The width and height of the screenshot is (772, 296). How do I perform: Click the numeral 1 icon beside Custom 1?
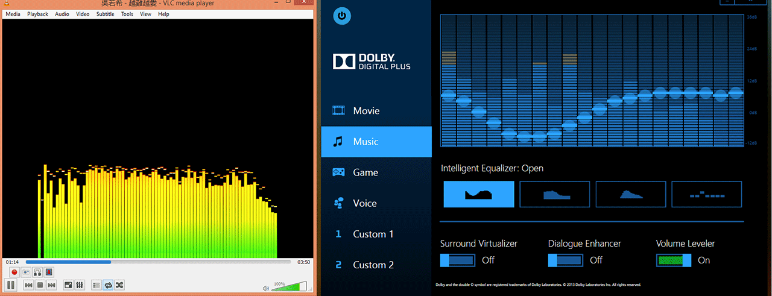pos(338,234)
